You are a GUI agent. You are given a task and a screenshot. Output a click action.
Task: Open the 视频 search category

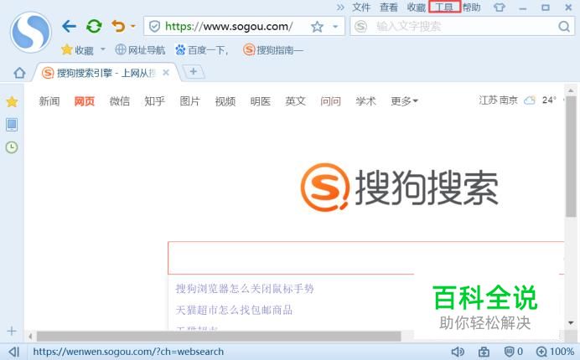tap(225, 101)
